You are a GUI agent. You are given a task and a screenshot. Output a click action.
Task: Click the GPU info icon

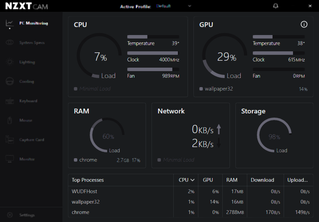[304, 24]
